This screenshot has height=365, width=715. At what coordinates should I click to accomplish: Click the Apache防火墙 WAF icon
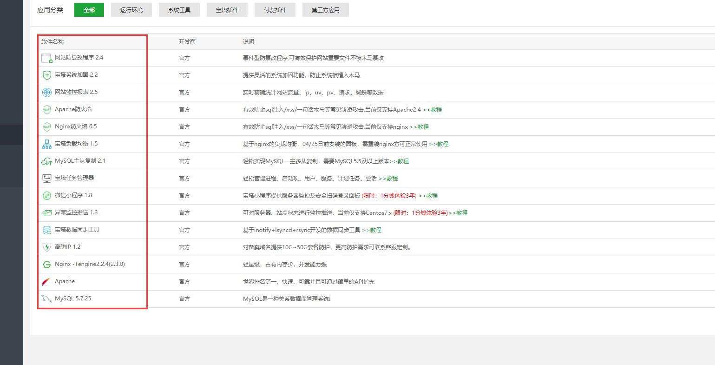[47, 110]
